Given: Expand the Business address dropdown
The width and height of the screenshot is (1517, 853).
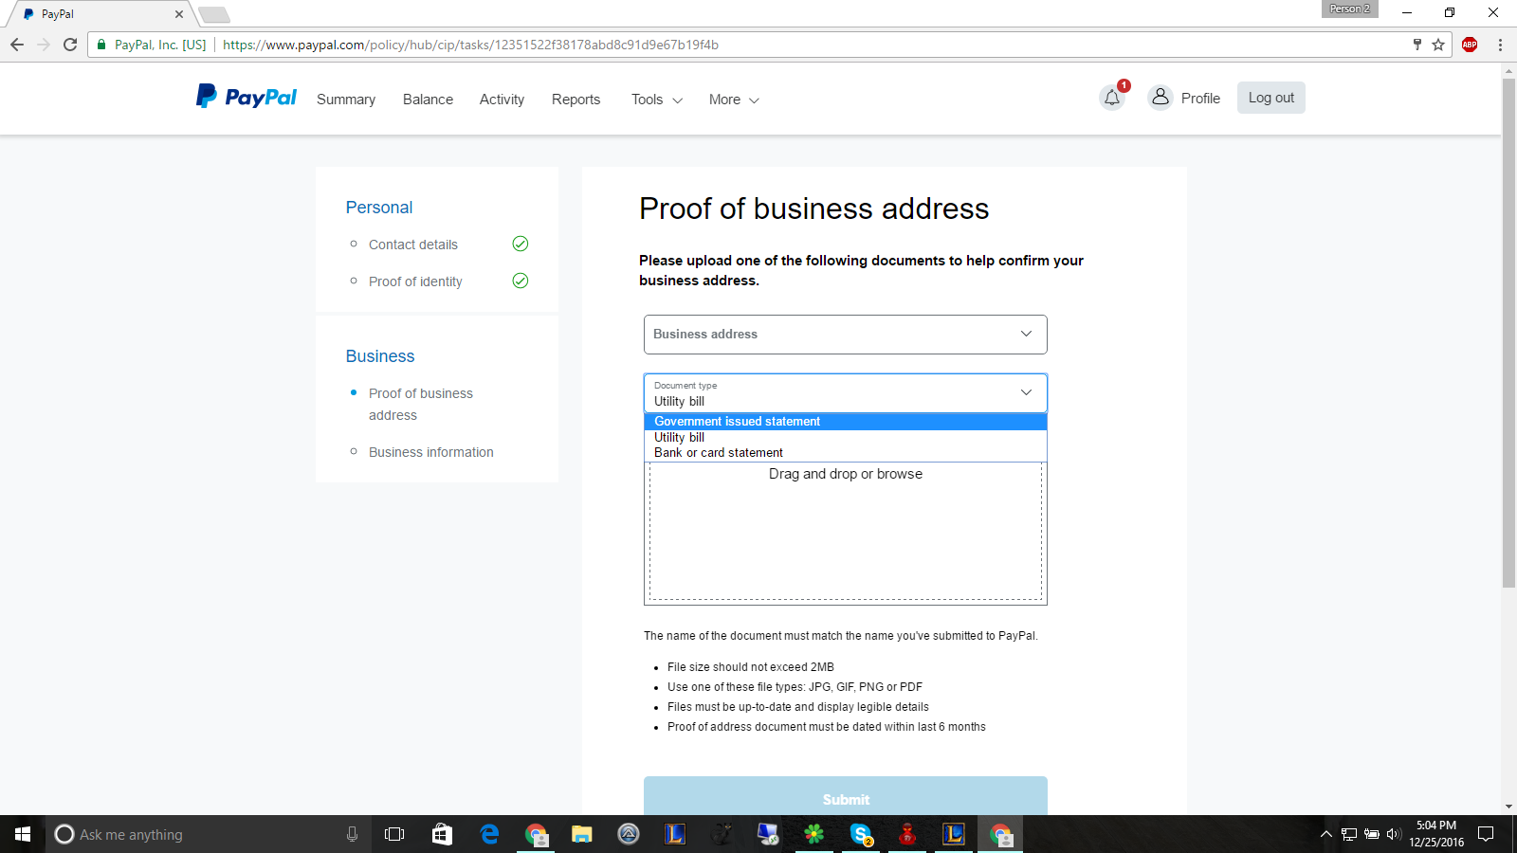Looking at the screenshot, I should point(846,335).
